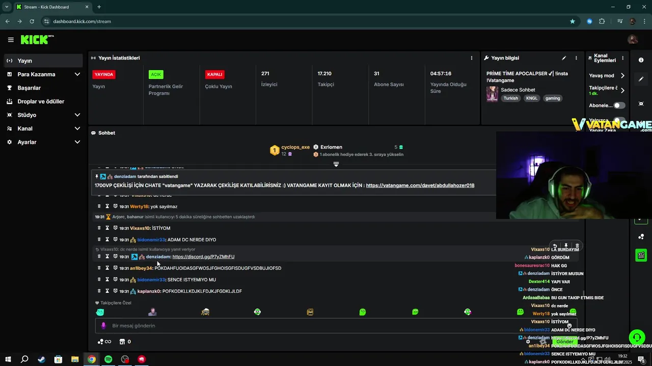Bookmark this page with the star icon
The height and width of the screenshot is (366, 652).
(x=573, y=21)
